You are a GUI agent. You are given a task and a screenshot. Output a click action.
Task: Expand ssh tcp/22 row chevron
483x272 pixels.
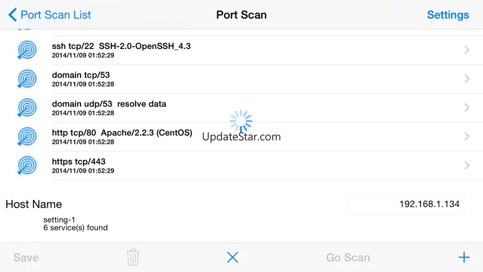coord(467,50)
